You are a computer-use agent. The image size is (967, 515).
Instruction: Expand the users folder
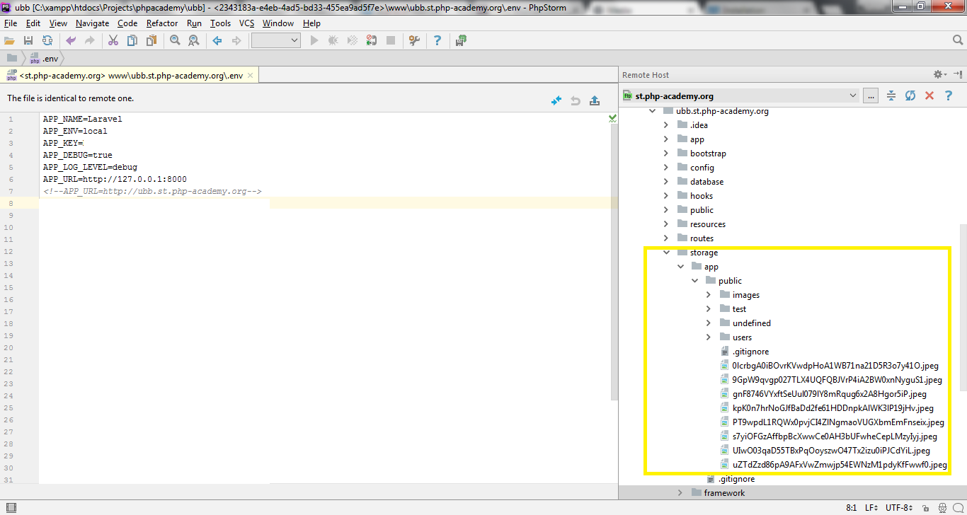point(708,337)
